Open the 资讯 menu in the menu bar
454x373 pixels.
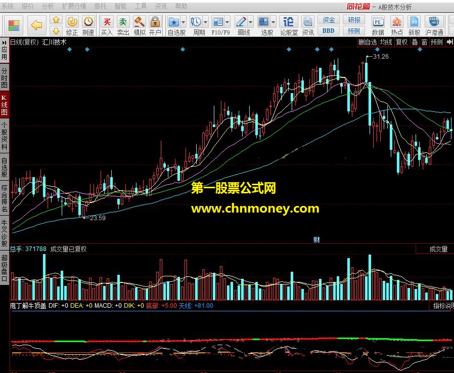(161, 7)
